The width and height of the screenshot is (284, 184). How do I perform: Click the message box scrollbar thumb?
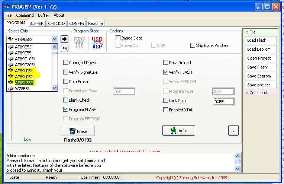click(238, 161)
